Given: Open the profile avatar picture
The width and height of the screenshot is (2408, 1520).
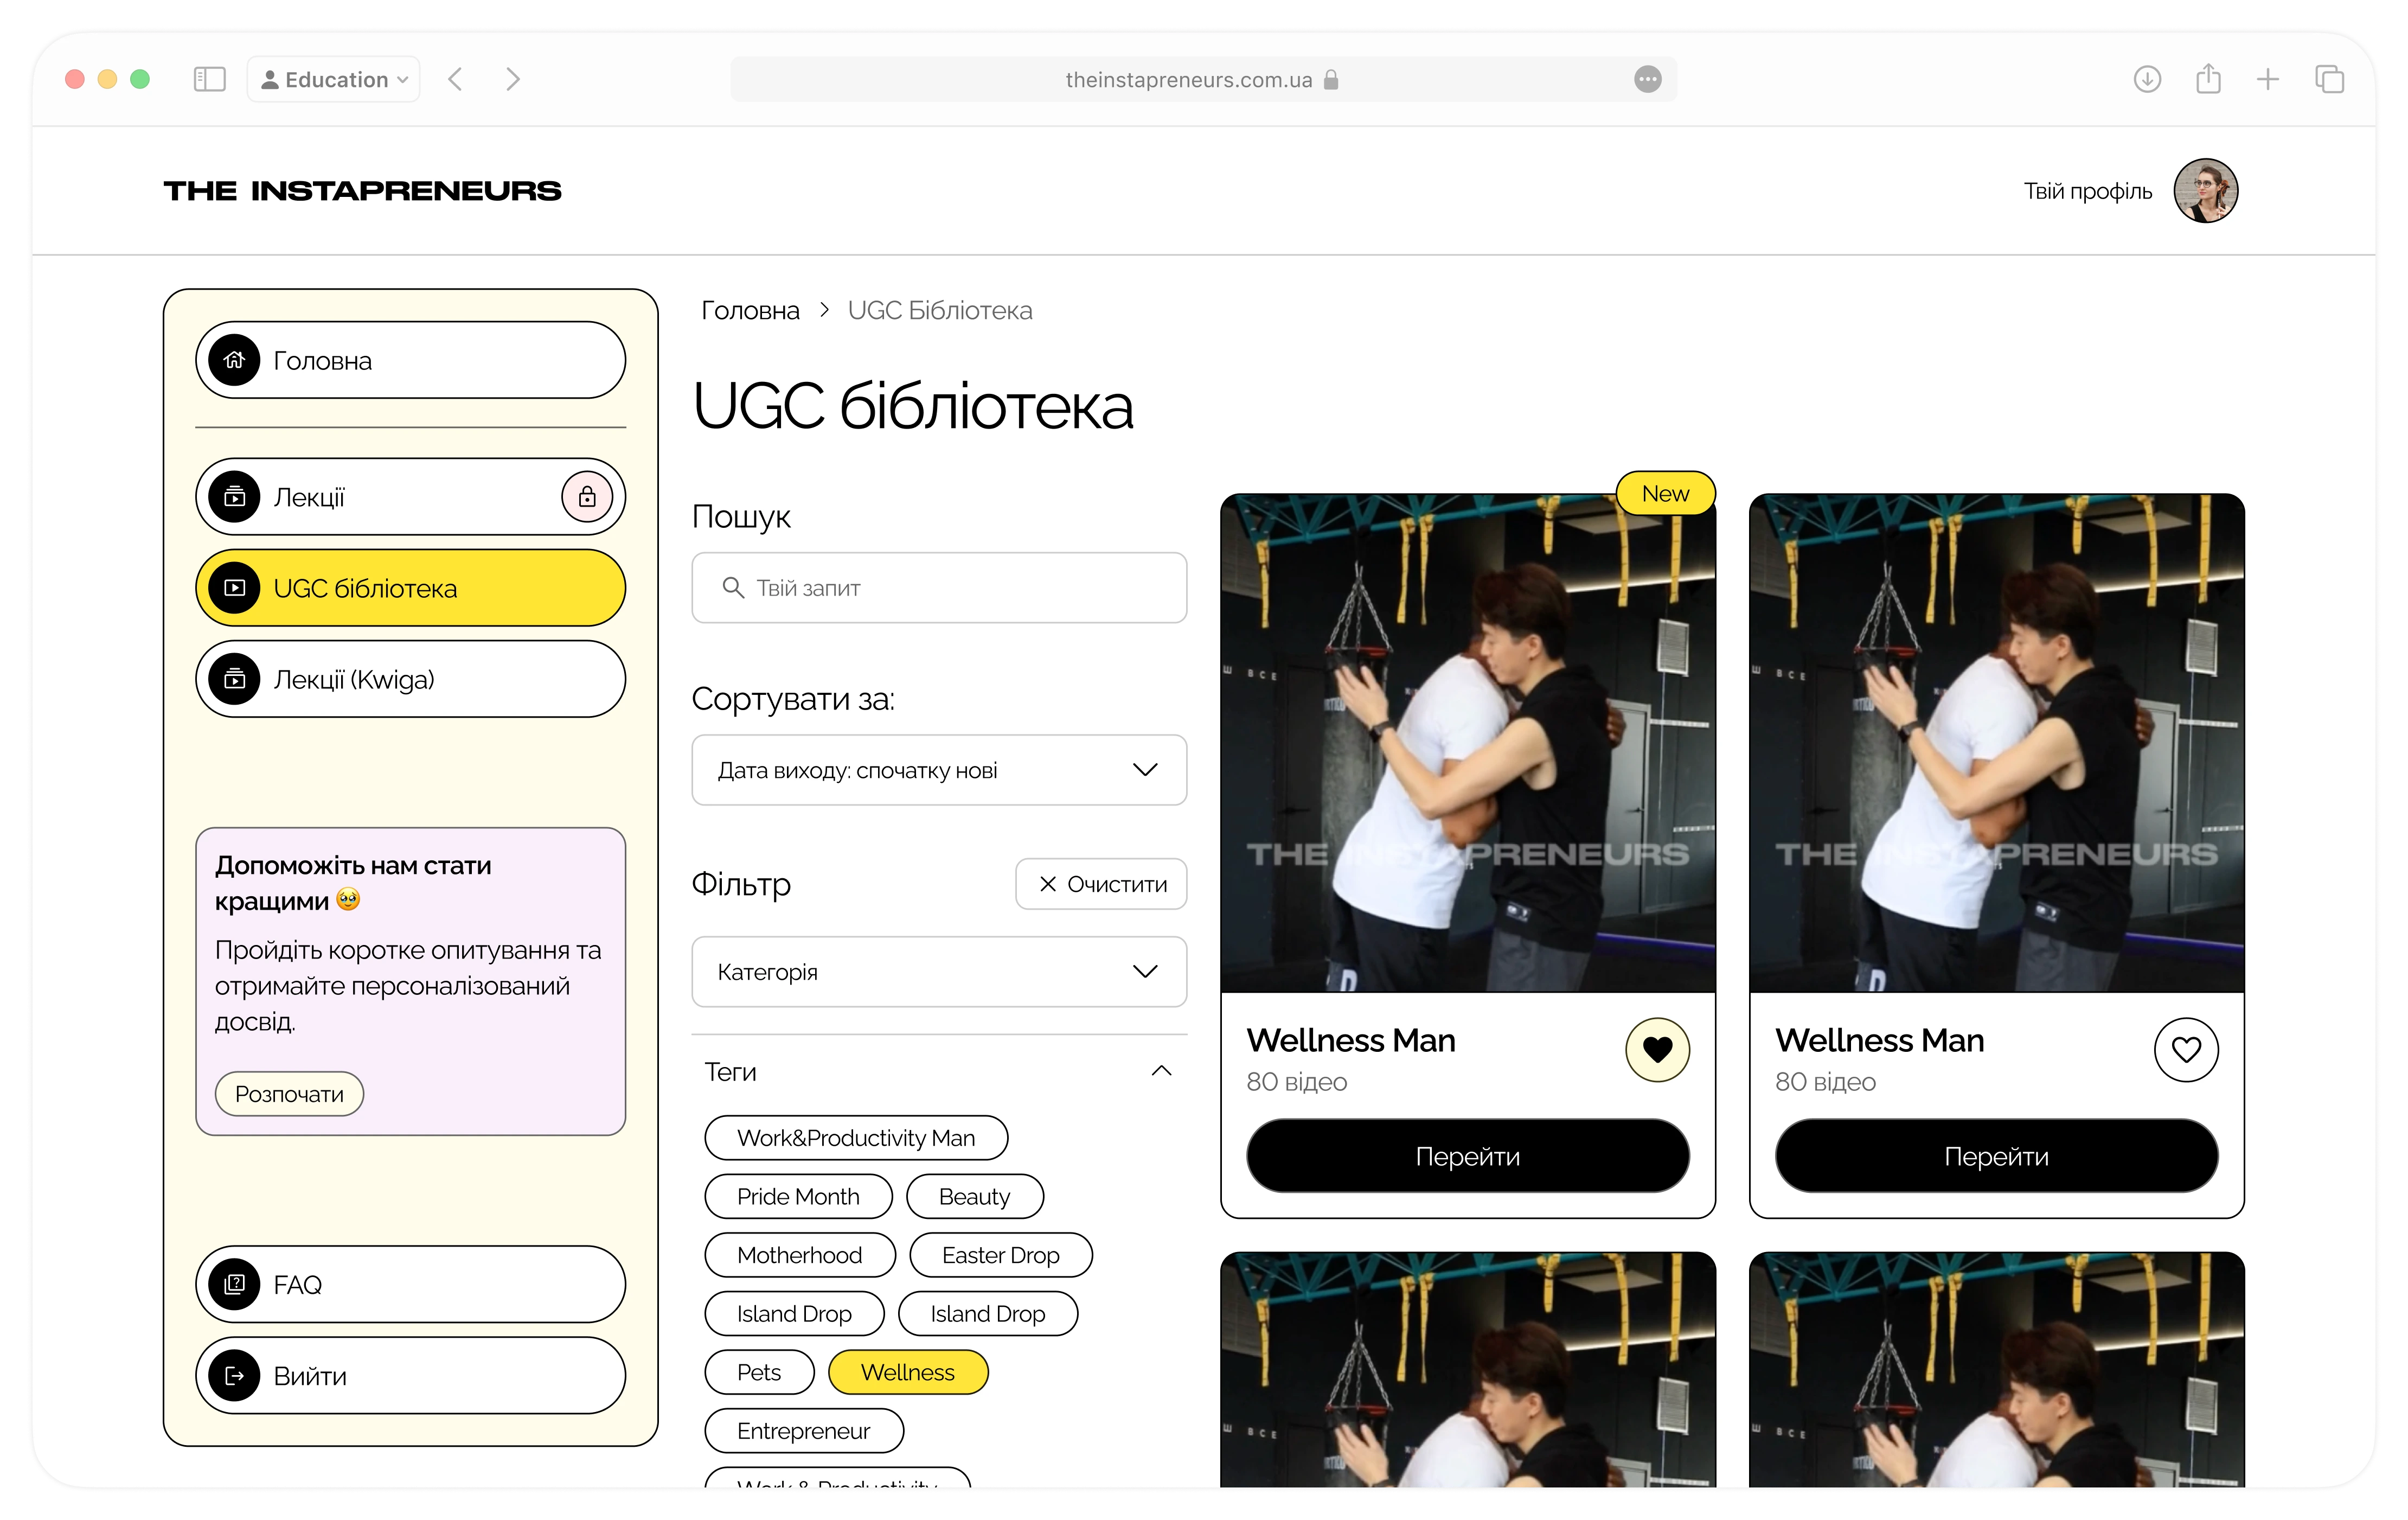Looking at the screenshot, I should (2205, 190).
